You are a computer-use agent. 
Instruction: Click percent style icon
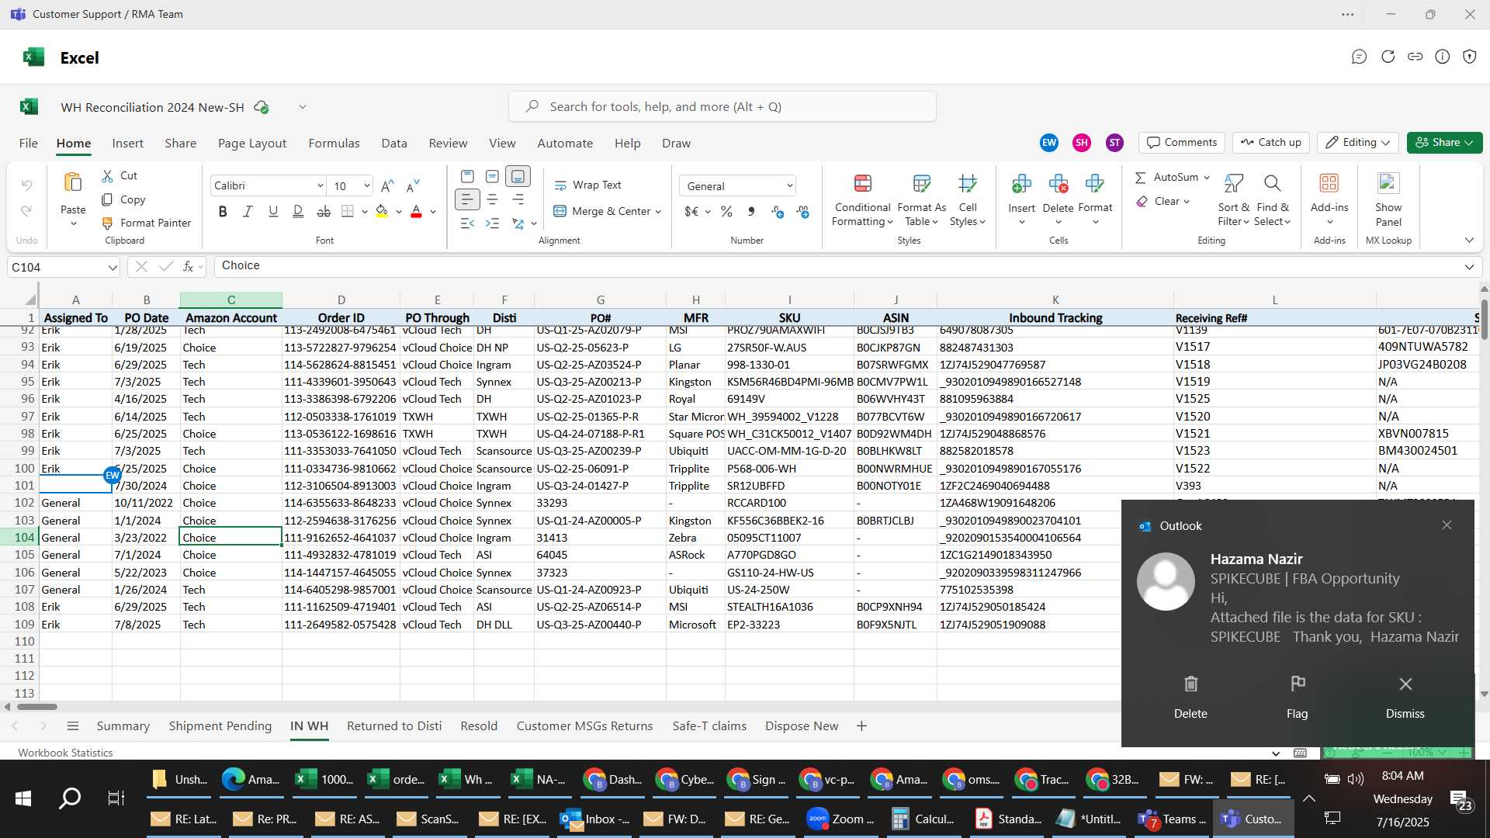click(726, 212)
